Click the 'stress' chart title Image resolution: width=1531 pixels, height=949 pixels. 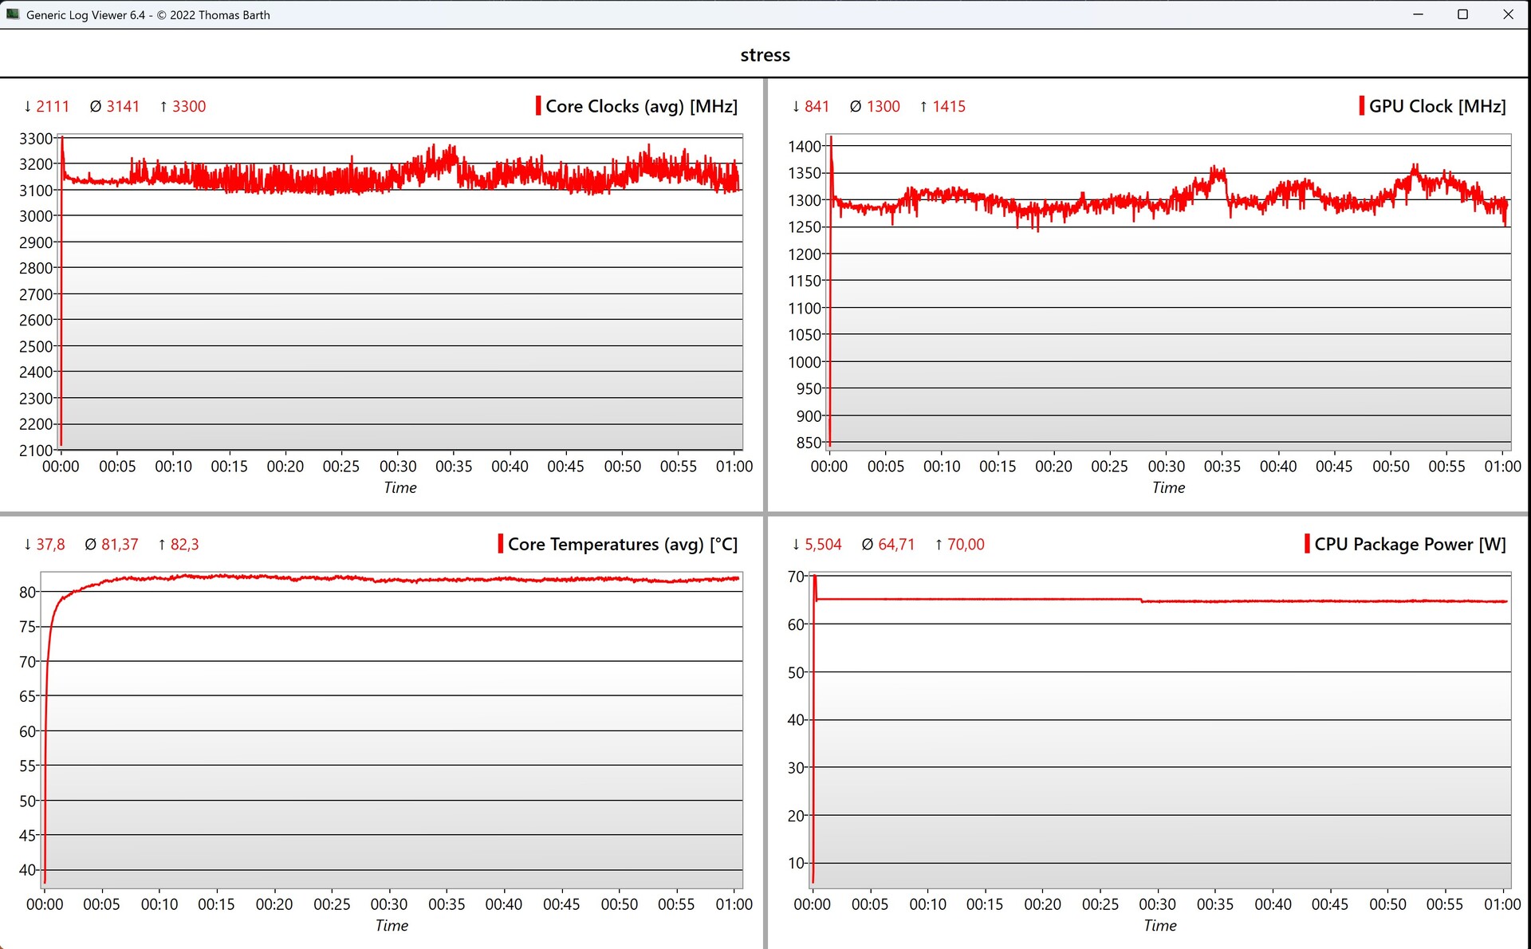pyautogui.click(x=765, y=55)
